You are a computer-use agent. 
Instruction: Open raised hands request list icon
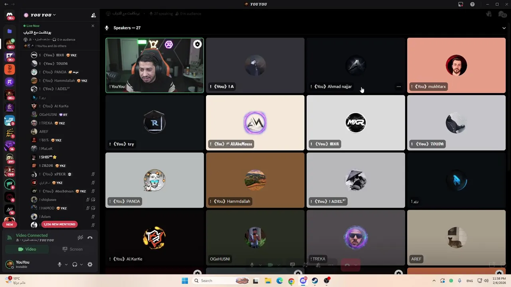489,14
